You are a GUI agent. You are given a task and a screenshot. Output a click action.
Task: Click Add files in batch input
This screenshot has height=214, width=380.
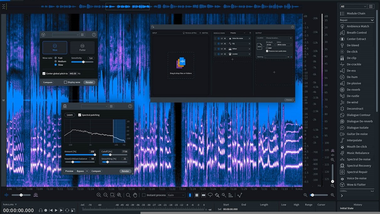tap(204, 33)
